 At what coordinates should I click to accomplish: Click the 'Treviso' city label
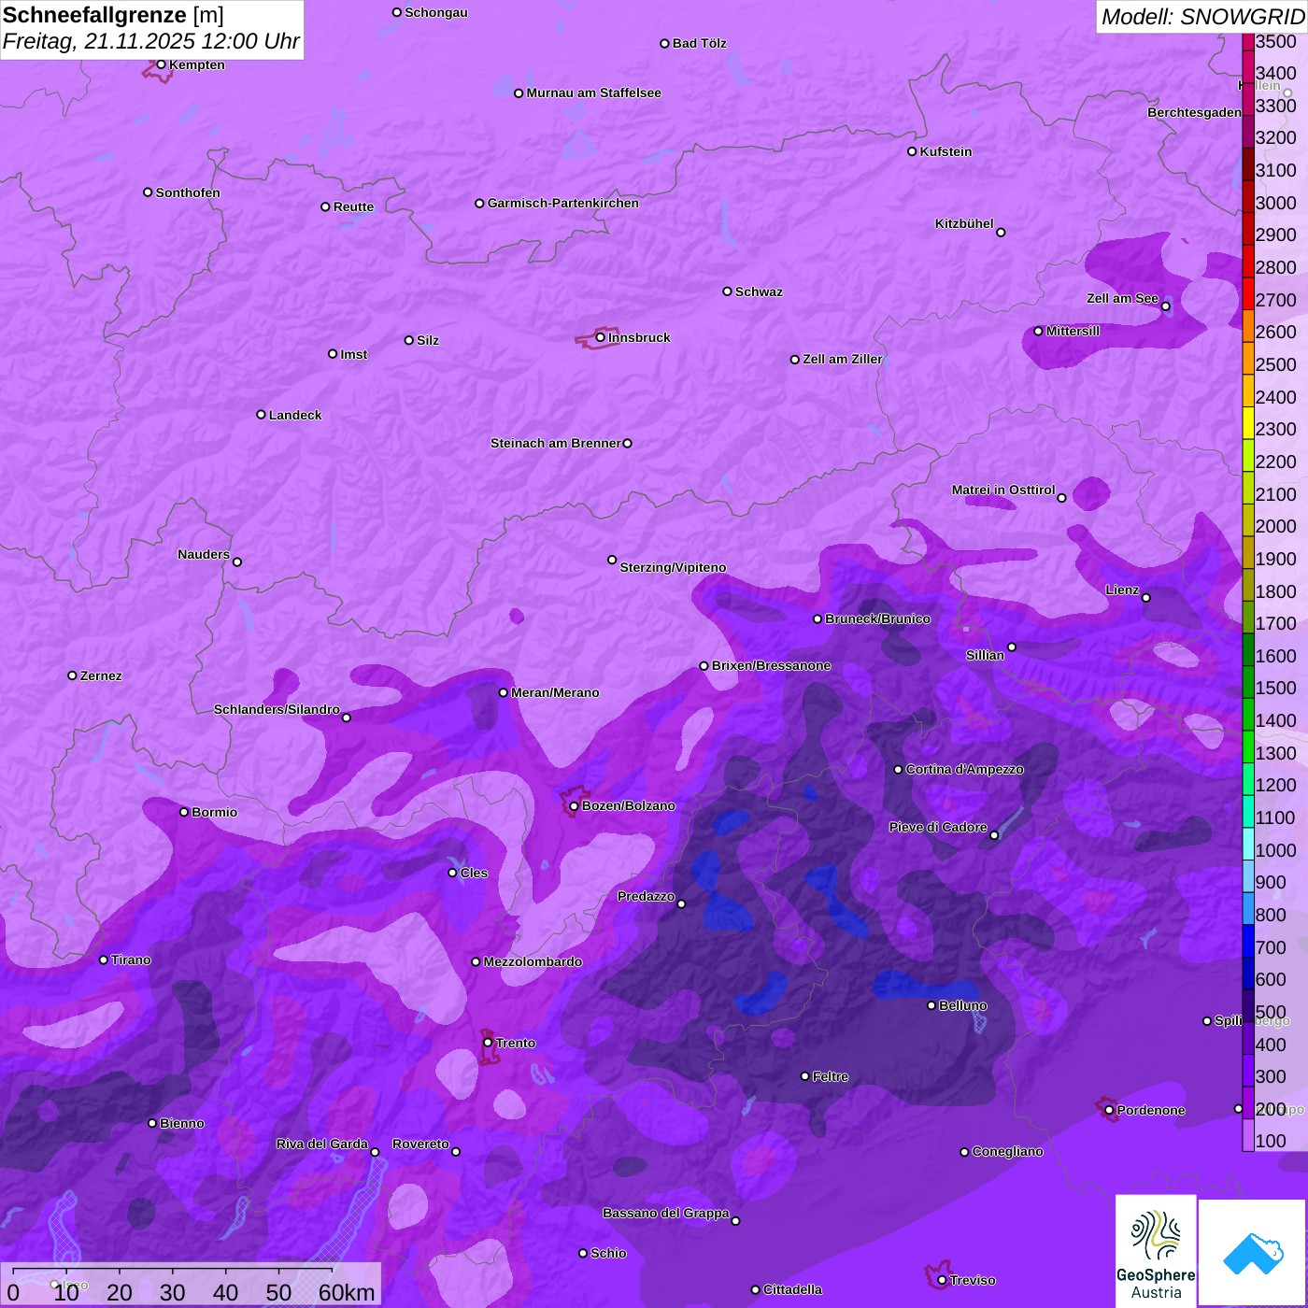[x=973, y=1280]
